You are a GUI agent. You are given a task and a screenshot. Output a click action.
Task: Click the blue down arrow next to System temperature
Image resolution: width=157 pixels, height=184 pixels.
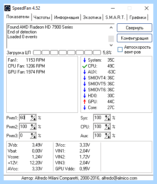click(x=85, y=60)
